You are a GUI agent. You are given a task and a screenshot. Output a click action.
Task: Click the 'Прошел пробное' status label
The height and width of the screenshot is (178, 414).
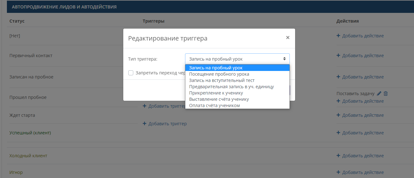28,97
